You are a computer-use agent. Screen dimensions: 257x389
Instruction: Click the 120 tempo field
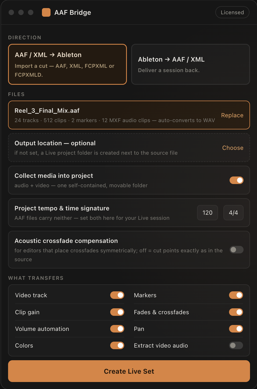point(208,213)
